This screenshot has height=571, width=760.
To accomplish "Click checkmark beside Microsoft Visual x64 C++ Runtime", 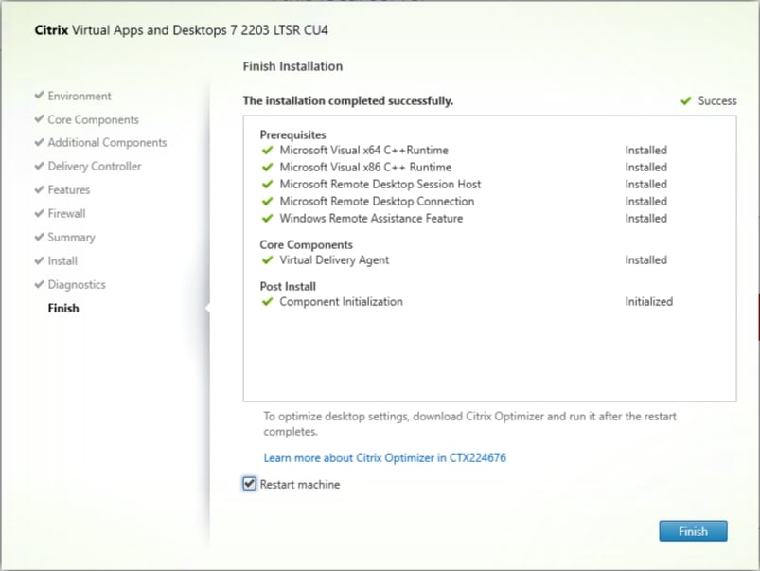I will pyautogui.click(x=268, y=150).
